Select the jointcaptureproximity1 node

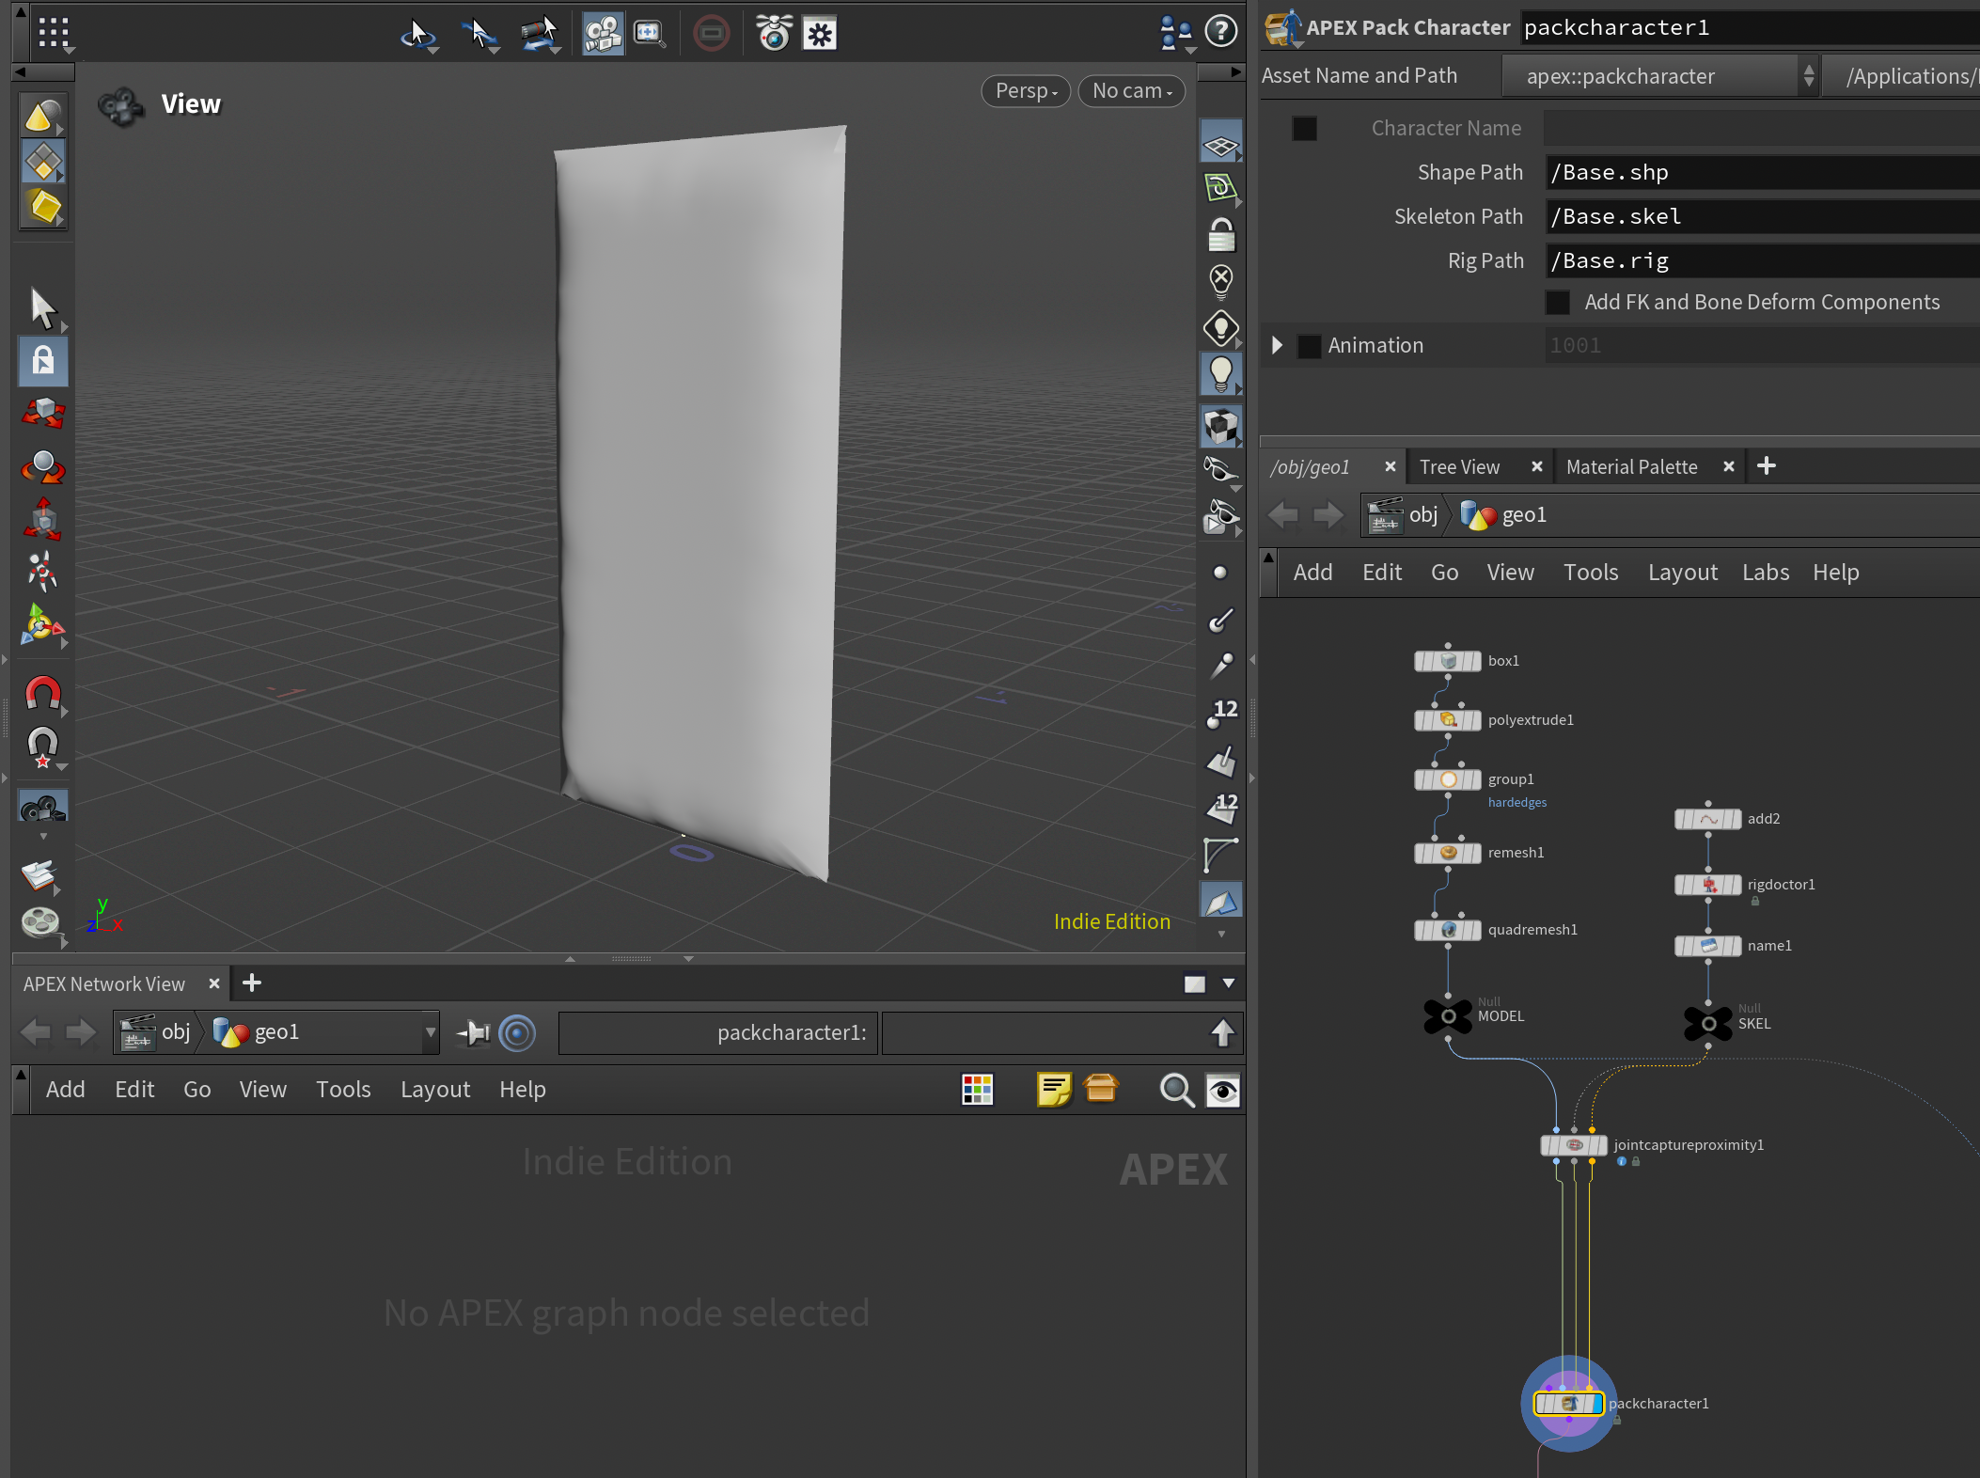1573,1145
